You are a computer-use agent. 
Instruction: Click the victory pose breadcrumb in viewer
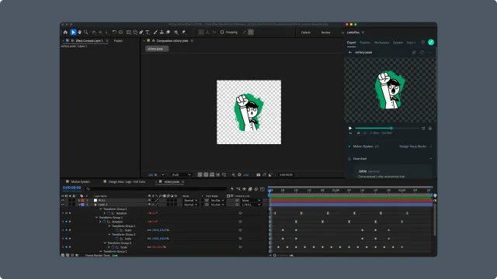click(x=157, y=49)
